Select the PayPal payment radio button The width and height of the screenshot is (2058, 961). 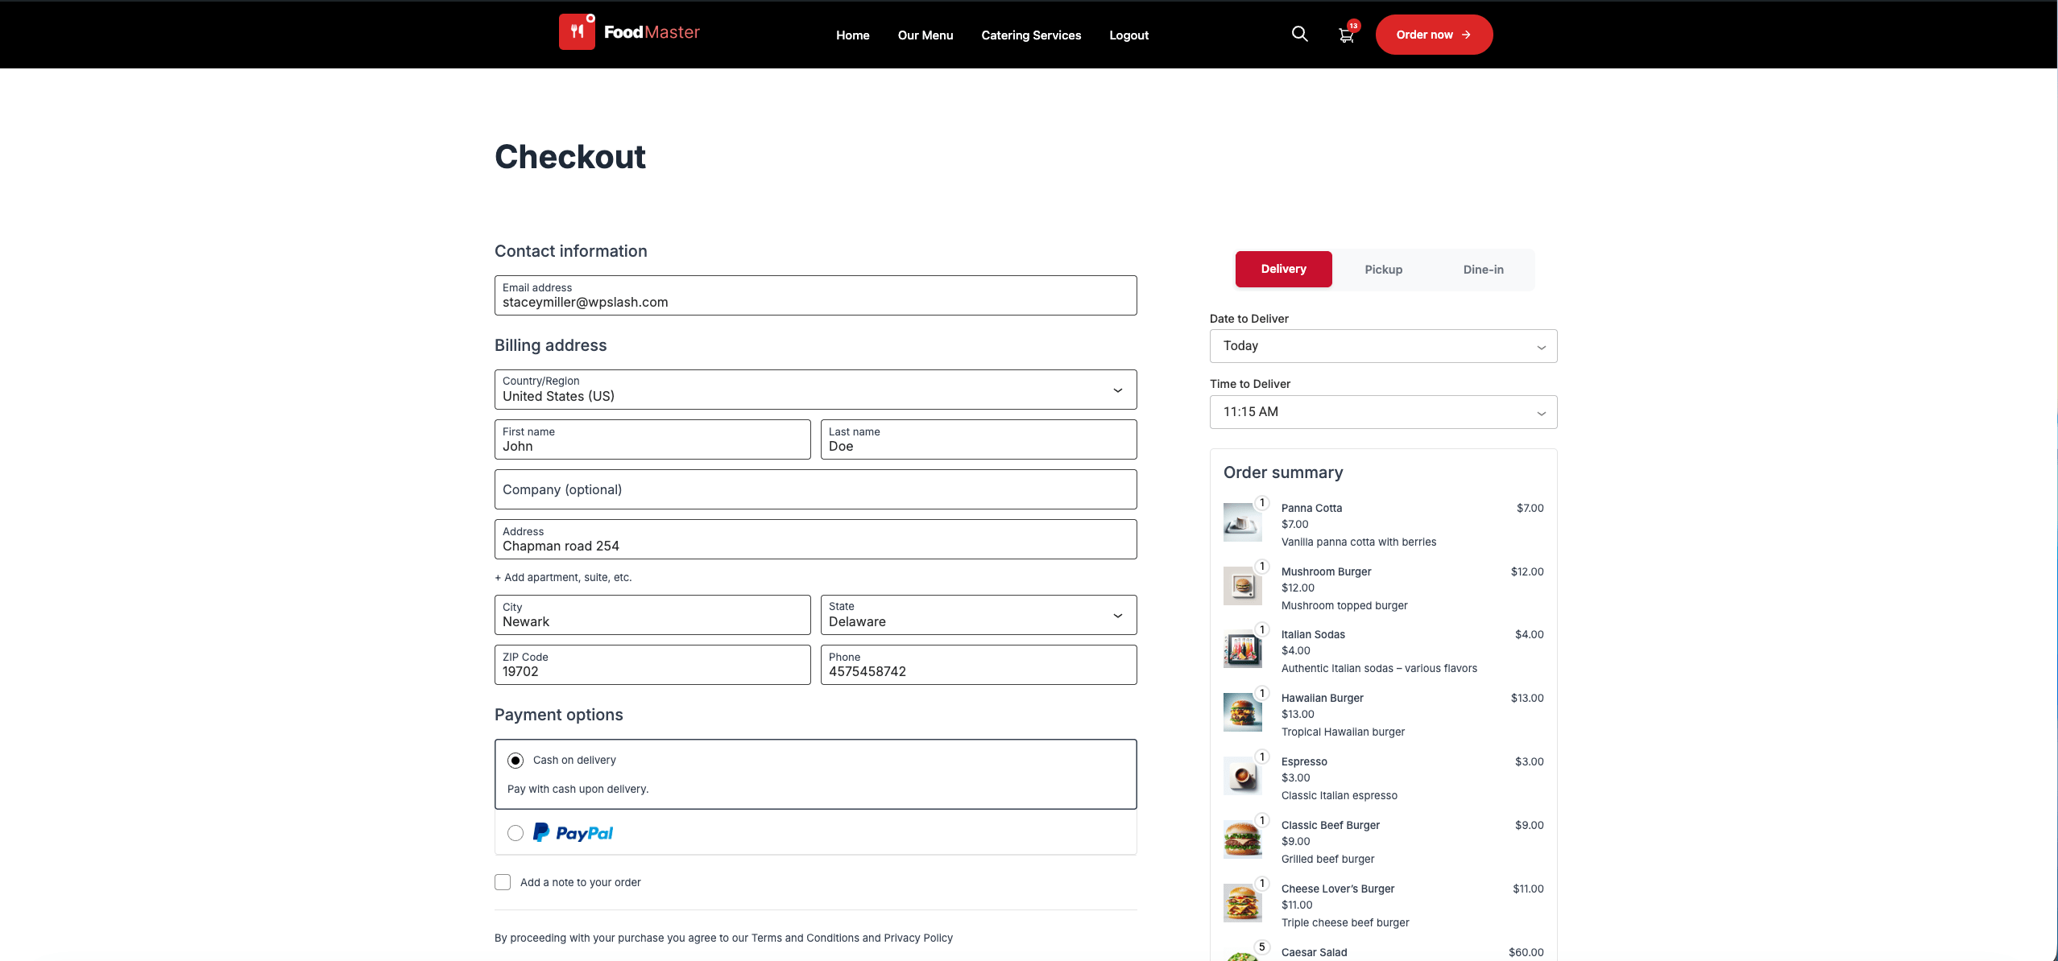pos(516,833)
